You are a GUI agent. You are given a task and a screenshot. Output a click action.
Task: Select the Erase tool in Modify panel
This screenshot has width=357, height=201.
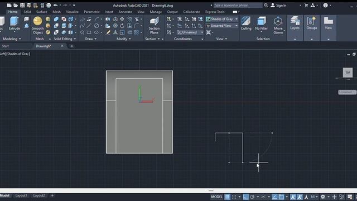pyautogui.click(x=108, y=32)
